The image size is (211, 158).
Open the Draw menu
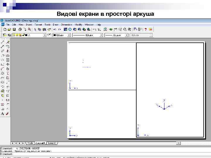[x=56, y=25]
